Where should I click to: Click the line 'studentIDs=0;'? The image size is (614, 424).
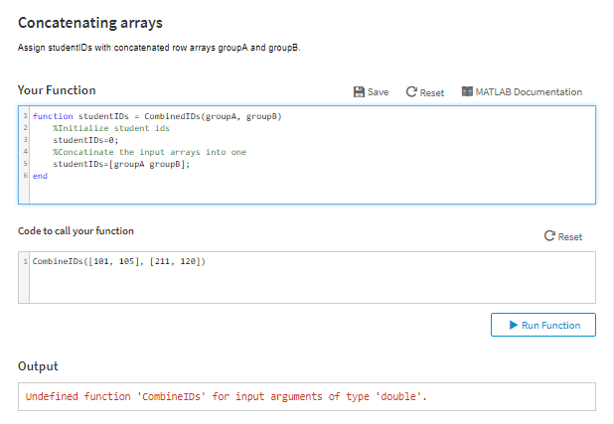click(x=85, y=140)
